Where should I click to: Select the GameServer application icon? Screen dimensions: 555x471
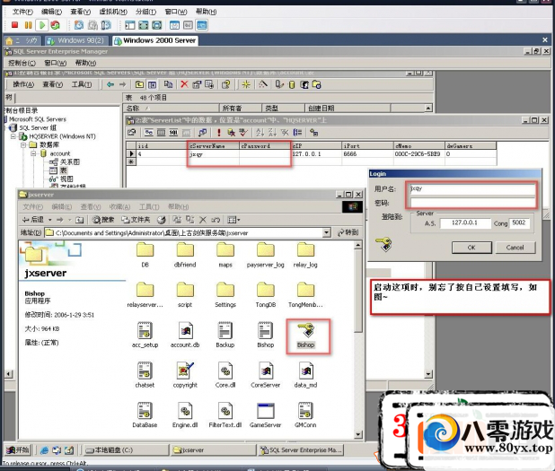pyautogui.click(x=266, y=414)
